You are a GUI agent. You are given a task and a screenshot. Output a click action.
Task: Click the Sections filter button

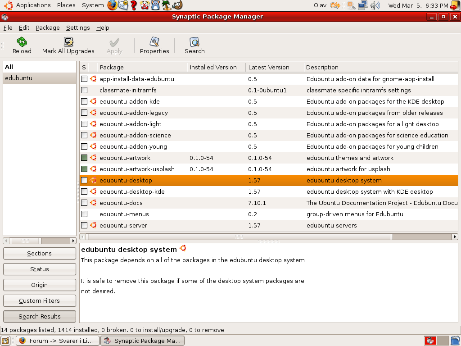[x=40, y=253]
